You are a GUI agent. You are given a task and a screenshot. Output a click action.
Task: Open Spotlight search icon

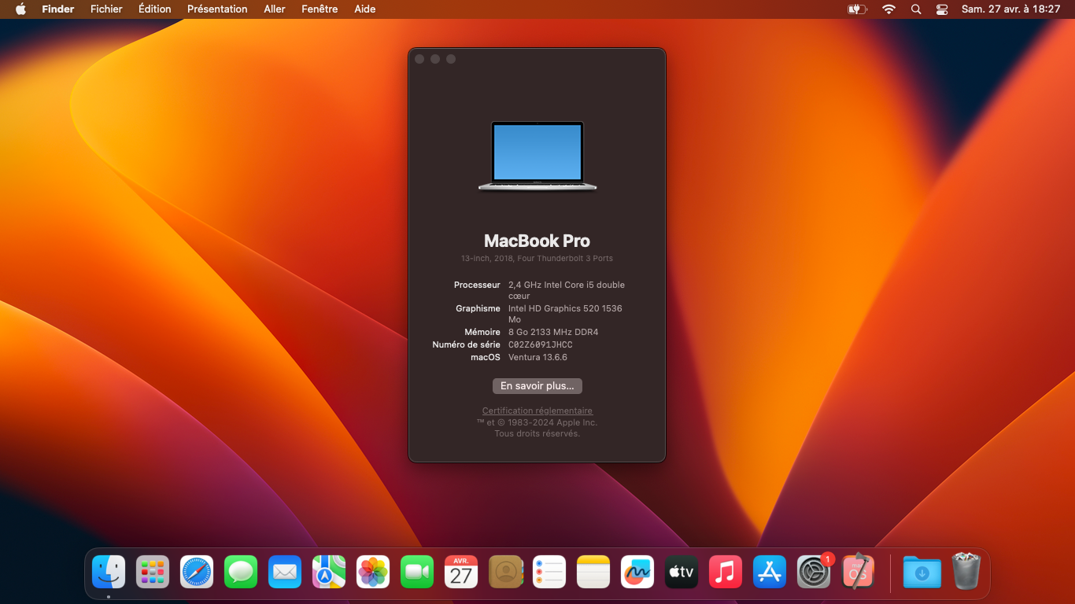pos(915,9)
